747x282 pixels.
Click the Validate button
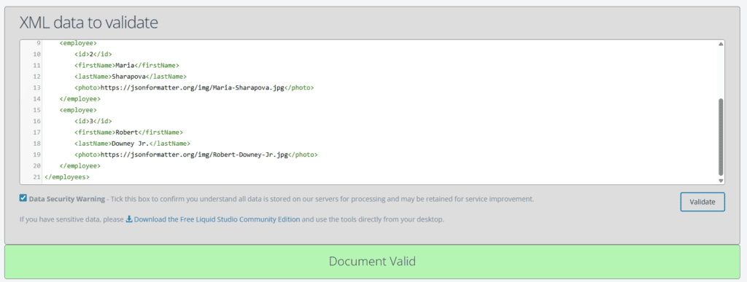click(x=703, y=202)
